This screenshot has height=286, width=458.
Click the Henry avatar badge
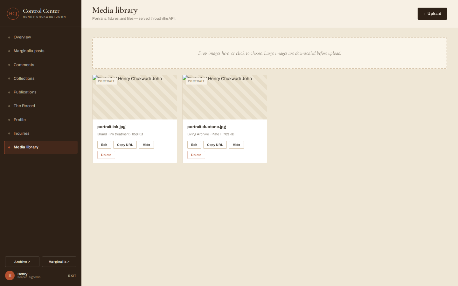(x=10, y=276)
